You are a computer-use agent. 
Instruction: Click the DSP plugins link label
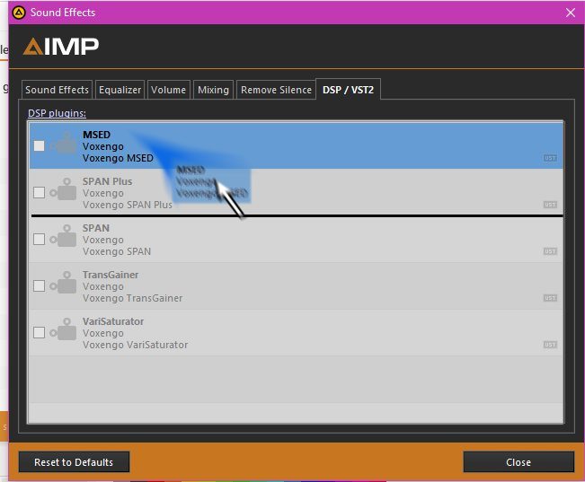pyautogui.click(x=58, y=113)
